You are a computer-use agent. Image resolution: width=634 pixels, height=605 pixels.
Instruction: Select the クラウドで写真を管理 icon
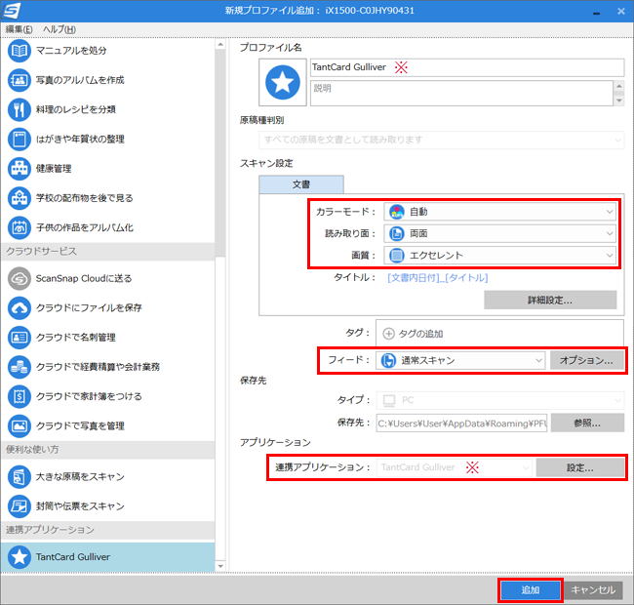pyautogui.click(x=19, y=425)
